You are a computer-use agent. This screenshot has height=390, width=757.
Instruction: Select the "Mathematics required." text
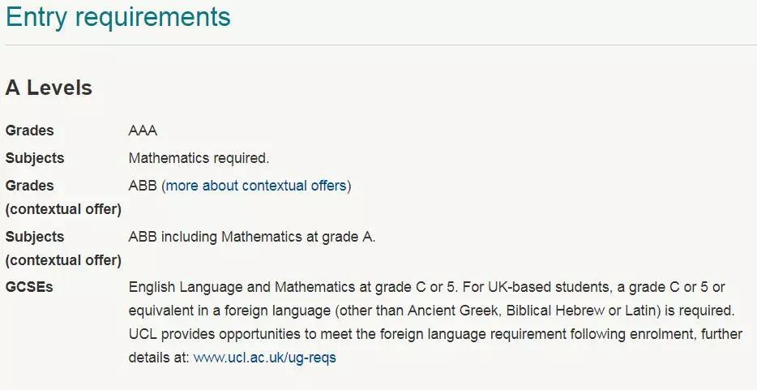199,158
